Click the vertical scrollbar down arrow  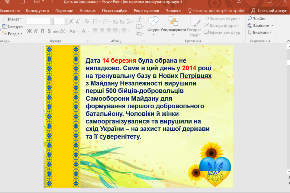288,171
